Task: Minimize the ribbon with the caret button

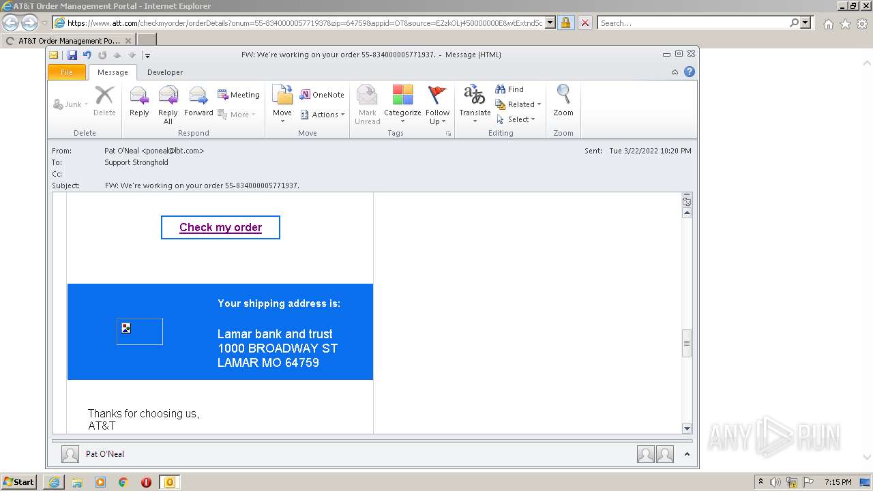Action: coord(675,72)
